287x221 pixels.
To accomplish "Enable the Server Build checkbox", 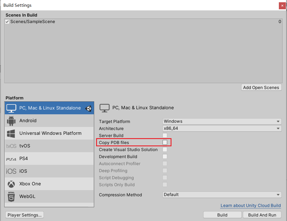I will click(x=165, y=135).
